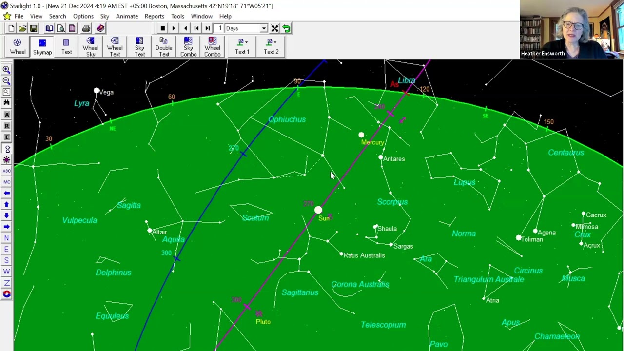Switch to the Text view

66,47
